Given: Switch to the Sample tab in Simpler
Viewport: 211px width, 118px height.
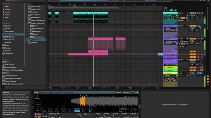Looking at the screenshot, I should [118, 92].
